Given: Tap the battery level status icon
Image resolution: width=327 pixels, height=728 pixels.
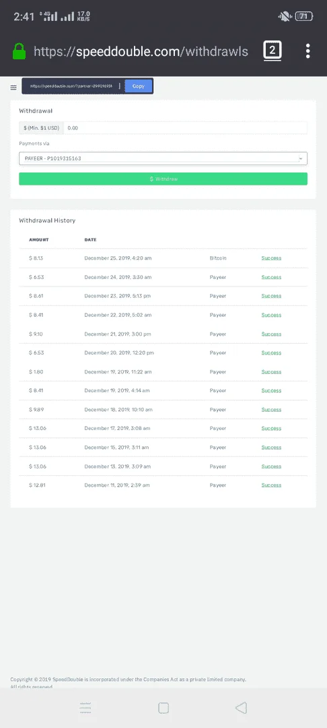Looking at the screenshot, I should (304, 17).
